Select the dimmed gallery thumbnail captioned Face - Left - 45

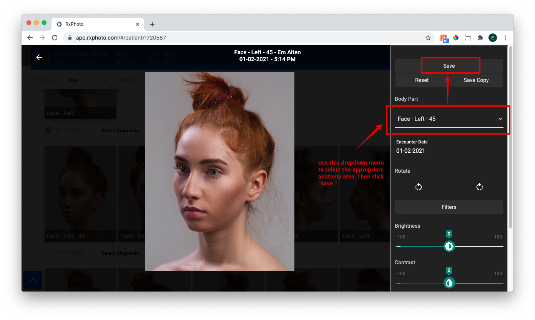coord(80,194)
